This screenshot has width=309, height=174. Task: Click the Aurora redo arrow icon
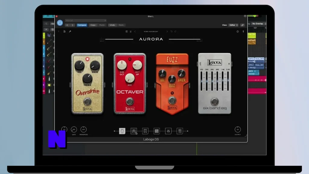click(x=175, y=31)
